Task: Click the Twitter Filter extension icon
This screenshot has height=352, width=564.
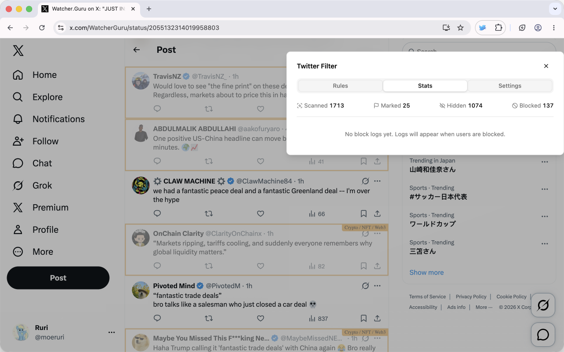Action: [482, 28]
